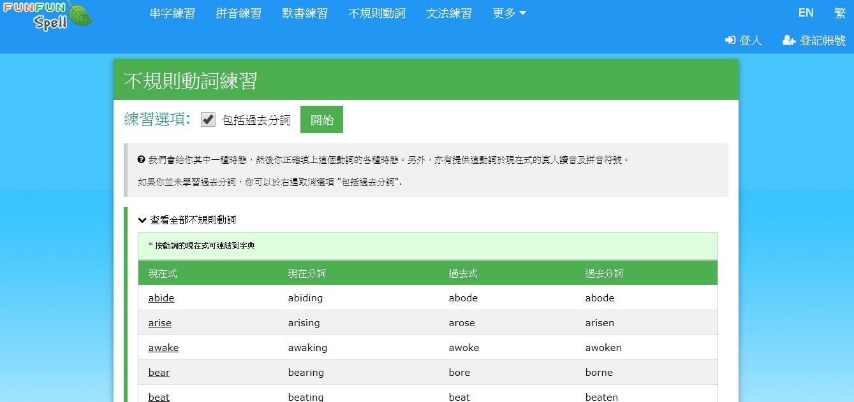Click the 過去分詞 column header
Screen dimensions: 854x402
tap(604, 273)
